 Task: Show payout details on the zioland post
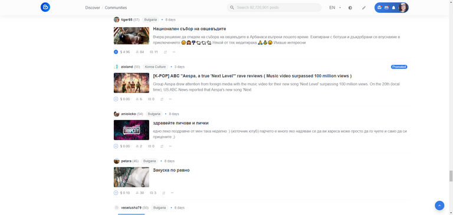[x=125, y=99]
